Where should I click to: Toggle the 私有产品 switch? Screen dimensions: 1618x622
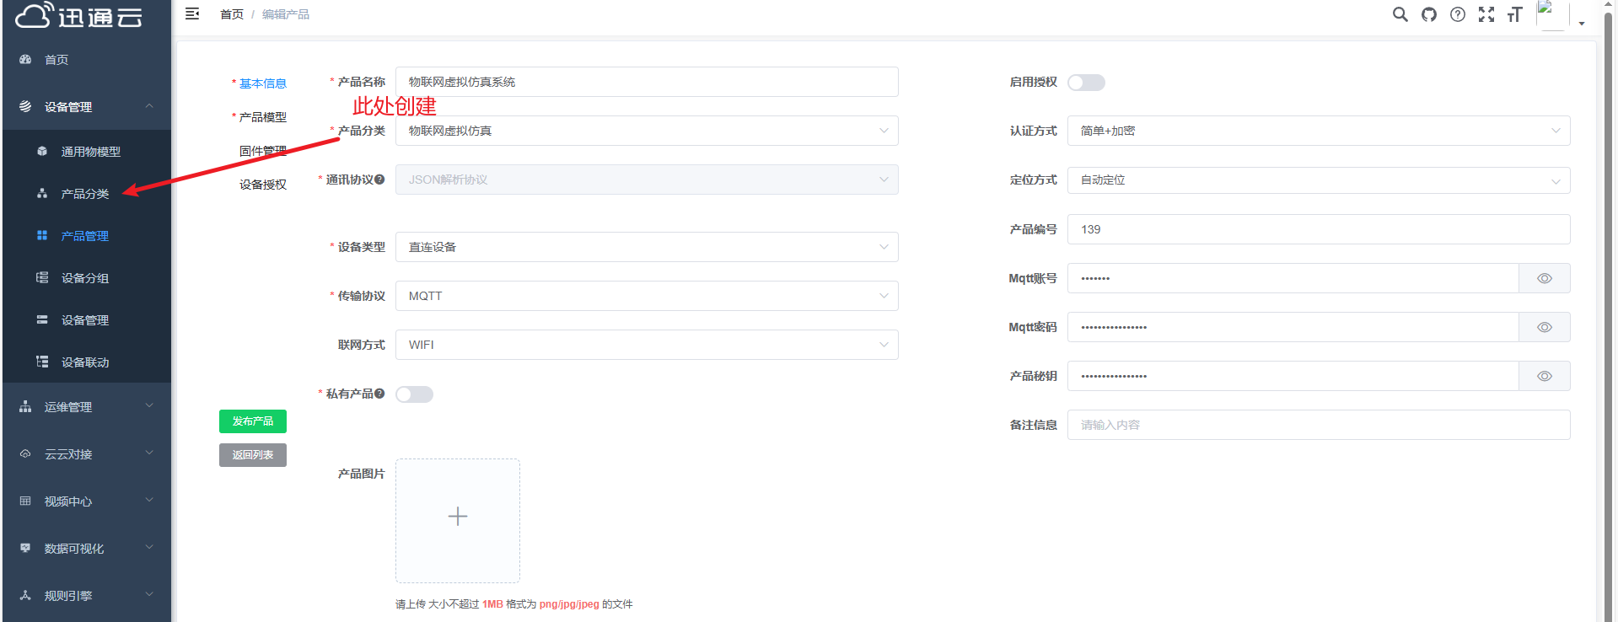(x=414, y=394)
